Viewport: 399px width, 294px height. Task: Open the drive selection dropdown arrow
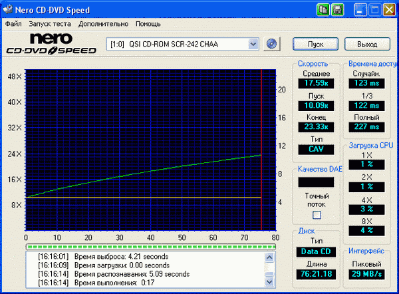[253, 44]
